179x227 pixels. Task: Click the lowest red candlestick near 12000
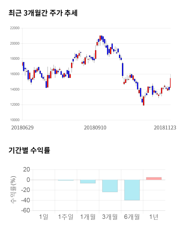tap(143, 101)
